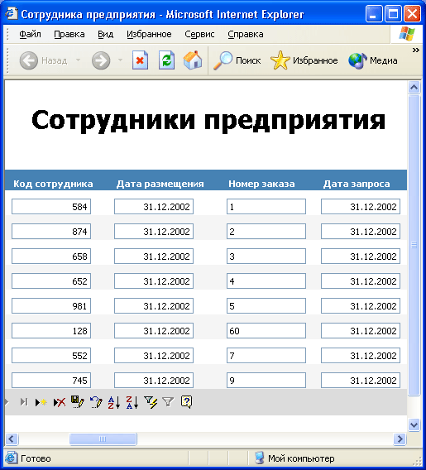Open the Файл menu
Image resolution: width=426 pixels, height=470 pixels.
[x=30, y=34]
